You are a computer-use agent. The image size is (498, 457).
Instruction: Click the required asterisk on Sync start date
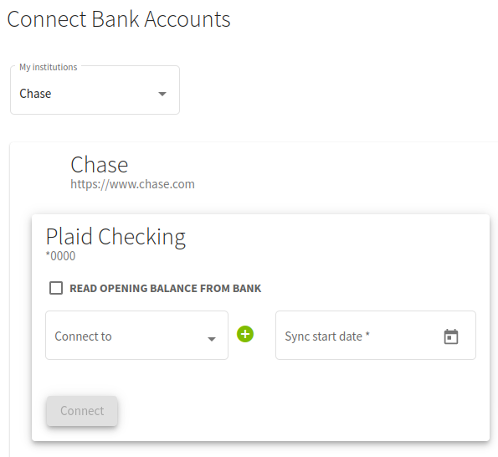tap(367, 335)
